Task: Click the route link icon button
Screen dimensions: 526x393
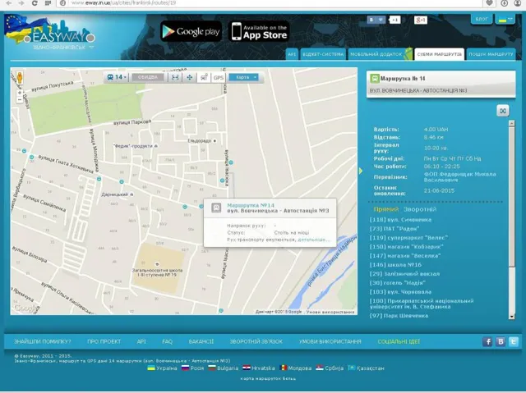Action: (502, 111)
